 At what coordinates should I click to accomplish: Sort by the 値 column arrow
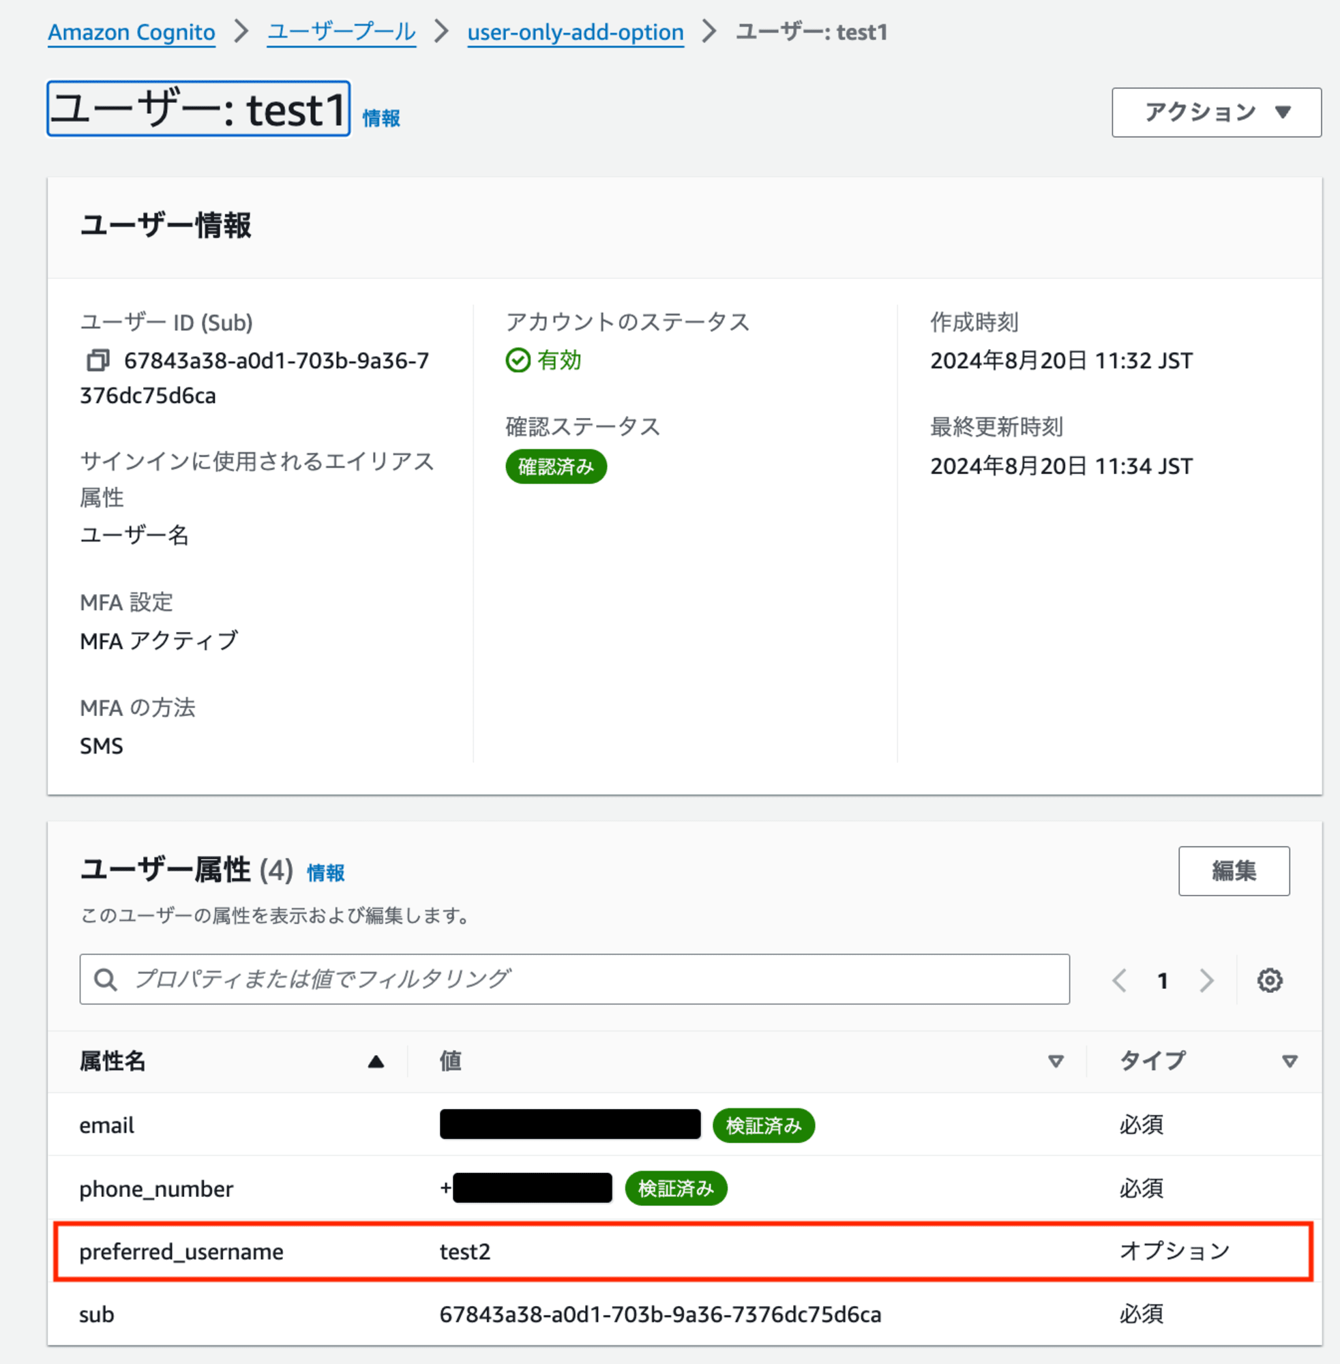[1055, 1061]
